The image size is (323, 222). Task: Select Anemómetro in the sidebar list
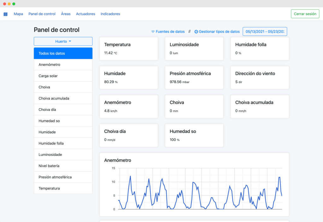point(63,65)
